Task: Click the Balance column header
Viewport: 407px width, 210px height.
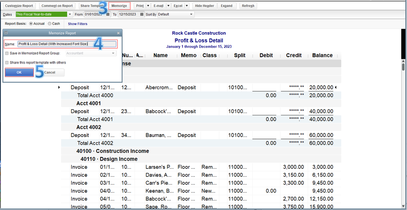Action: [322, 55]
